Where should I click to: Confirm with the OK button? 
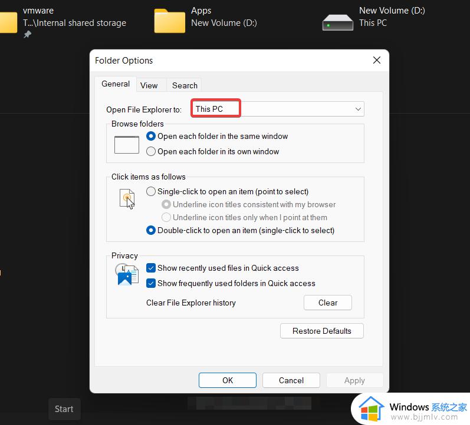coord(228,380)
